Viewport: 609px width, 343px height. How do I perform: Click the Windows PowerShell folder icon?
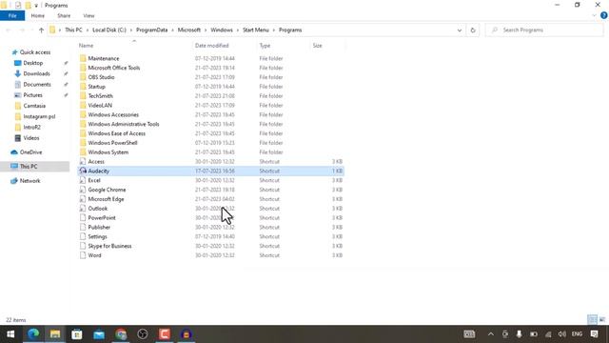[83, 143]
